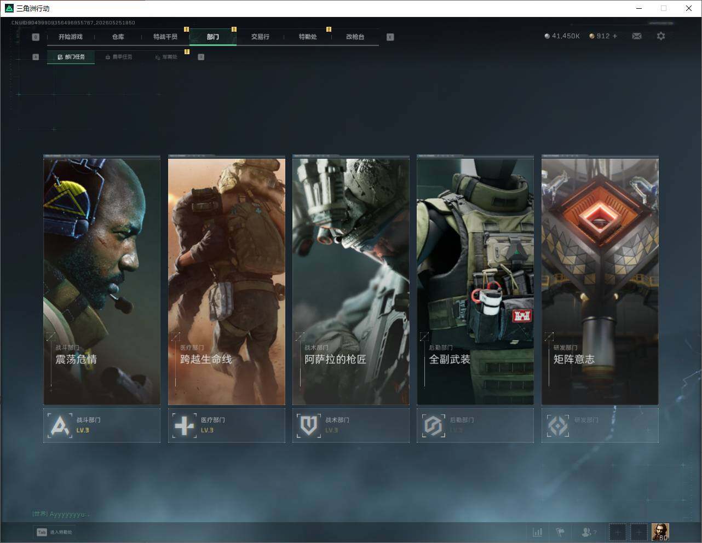Screen dimensions: 702x543
Task: Open the world chat message line
Action: 61,515
